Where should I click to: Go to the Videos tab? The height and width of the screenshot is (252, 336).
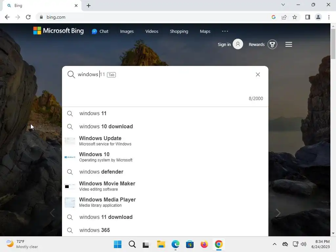[x=152, y=31]
